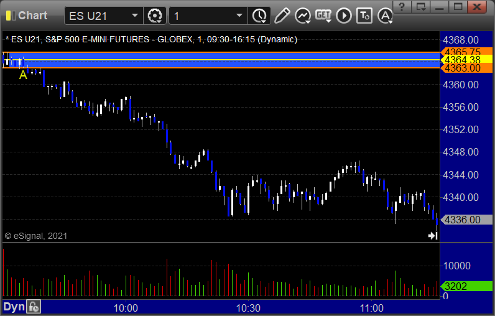The height and width of the screenshot is (316, 495).
Task: Open the symbol settings gear menu
Action: click(155, 16)
